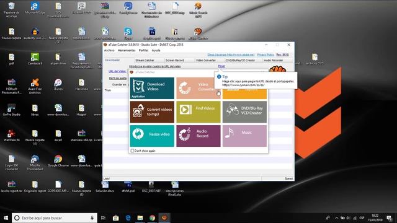Click the DSC_0337.NEF desktop file
Viewport: 397px width, 223px height.
(x=151, y=186)
